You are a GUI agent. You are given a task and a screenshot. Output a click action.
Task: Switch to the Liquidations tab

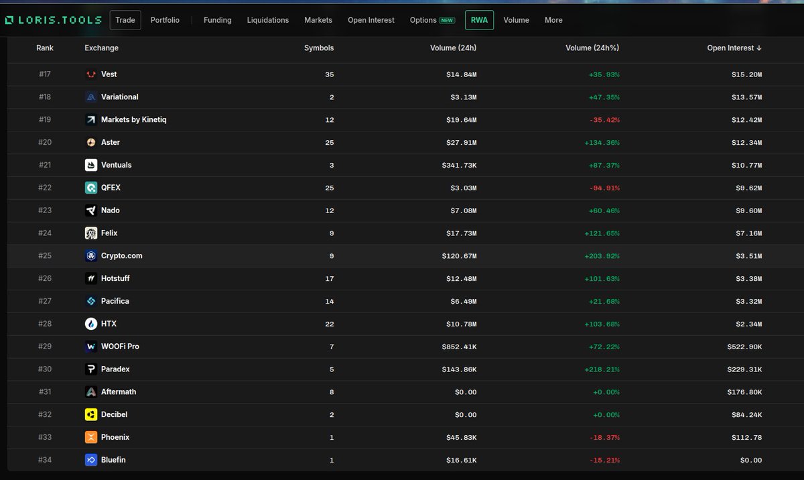268,20
